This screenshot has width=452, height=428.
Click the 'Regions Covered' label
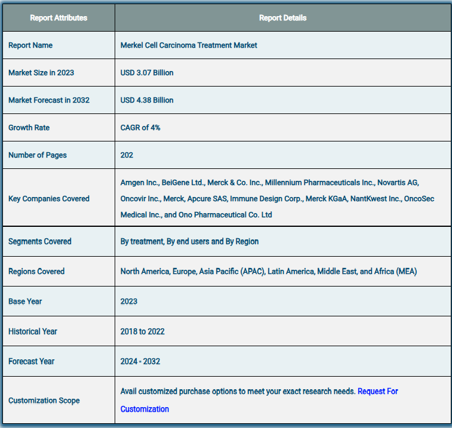pyautogui.click(x=36, y=271)
